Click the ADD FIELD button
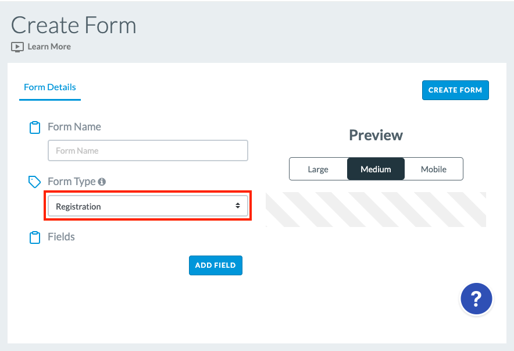 (216, 265)
